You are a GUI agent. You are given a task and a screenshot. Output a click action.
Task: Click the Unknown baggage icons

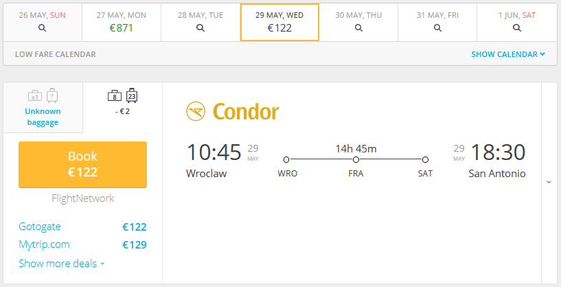(43, 96)
